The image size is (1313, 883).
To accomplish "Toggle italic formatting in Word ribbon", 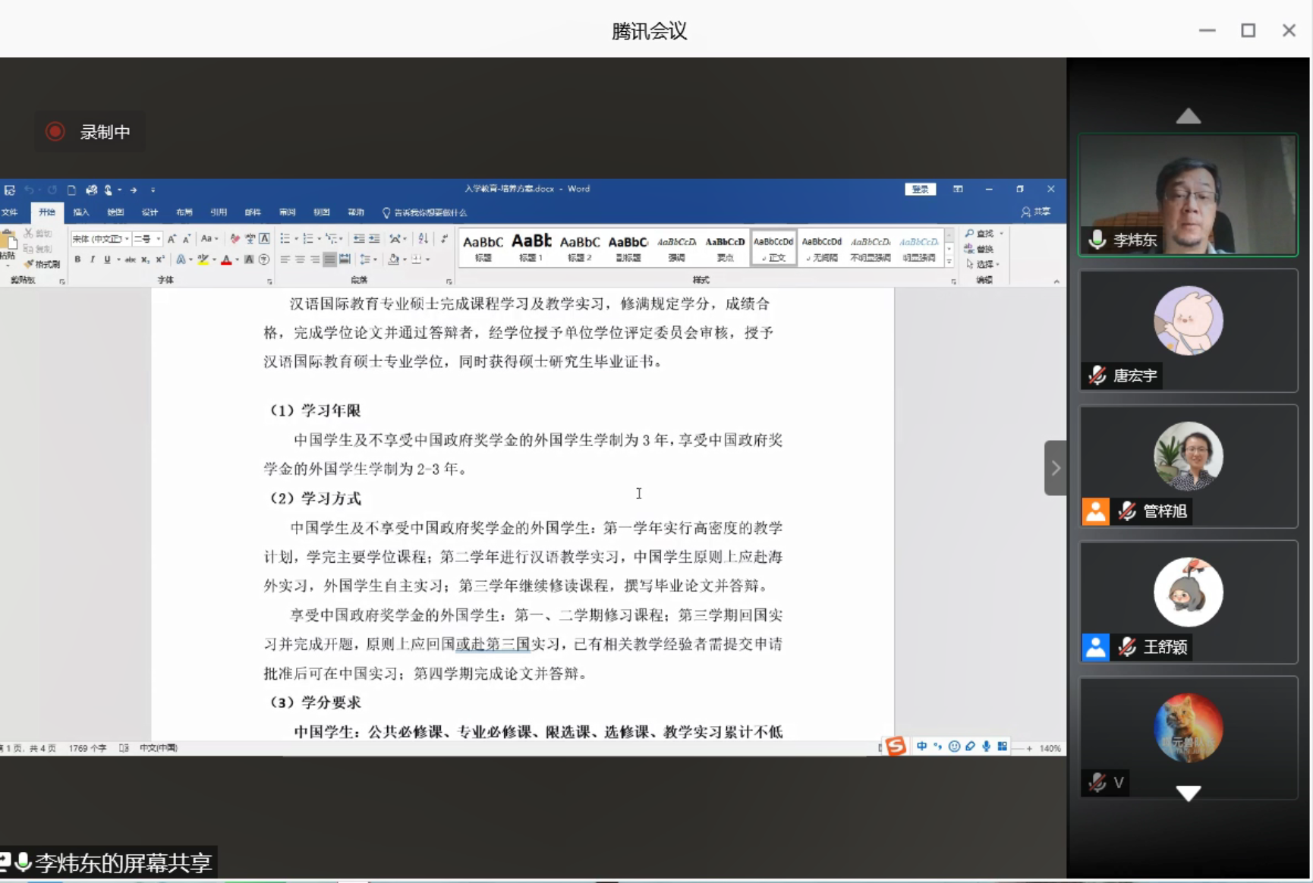I will coord(93,259).
